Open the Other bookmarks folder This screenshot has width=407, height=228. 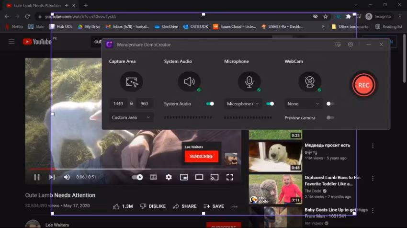coord(350,26)
